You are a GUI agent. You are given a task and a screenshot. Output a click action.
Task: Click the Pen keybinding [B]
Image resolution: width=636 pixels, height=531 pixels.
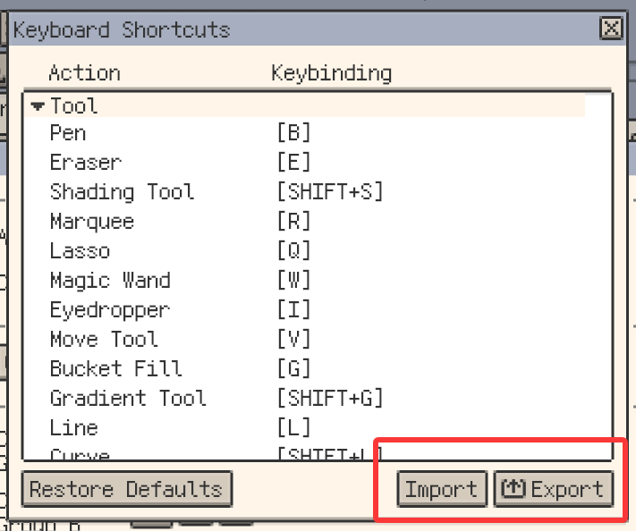pos(293,133)
